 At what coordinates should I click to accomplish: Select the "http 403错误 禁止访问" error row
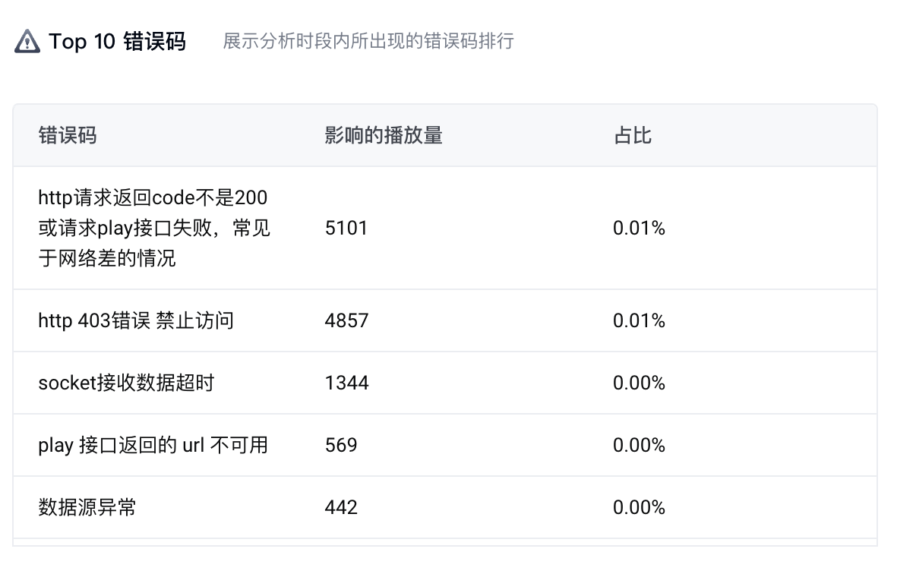click(136, 320)
